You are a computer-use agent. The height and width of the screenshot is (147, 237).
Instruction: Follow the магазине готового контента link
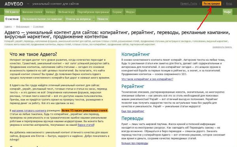[x=29, y=110]
